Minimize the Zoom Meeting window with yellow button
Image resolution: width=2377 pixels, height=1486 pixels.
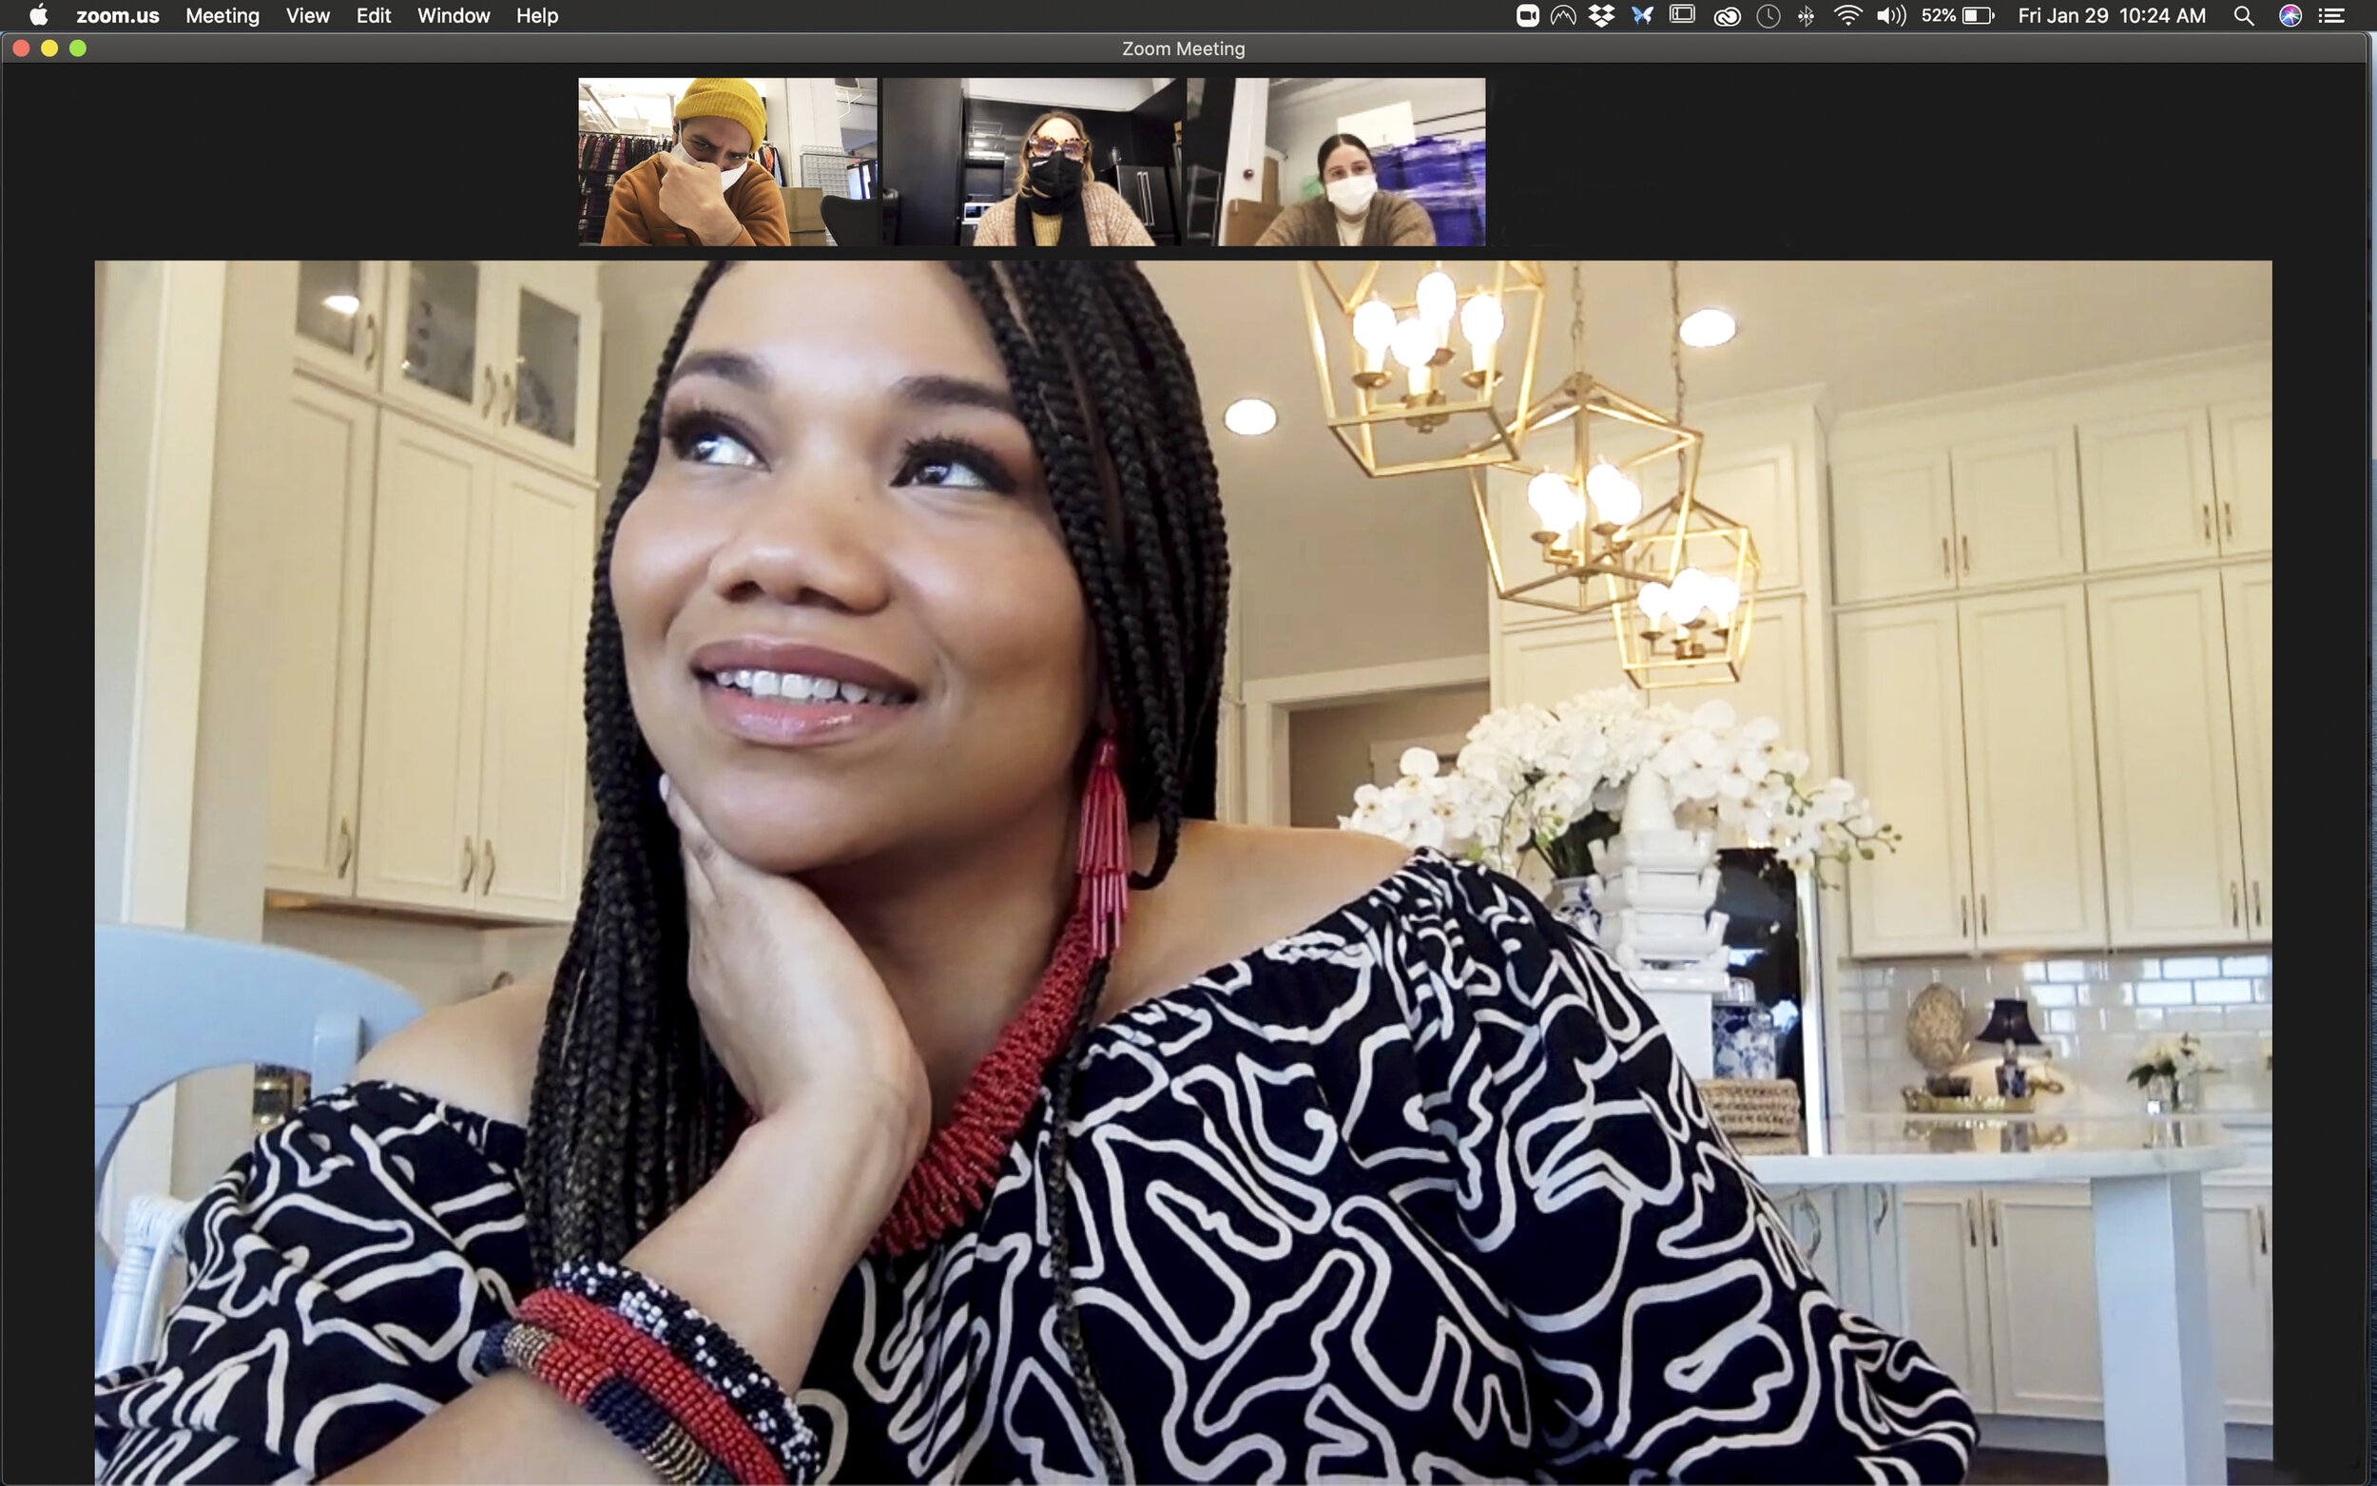[x=49, y=48]
